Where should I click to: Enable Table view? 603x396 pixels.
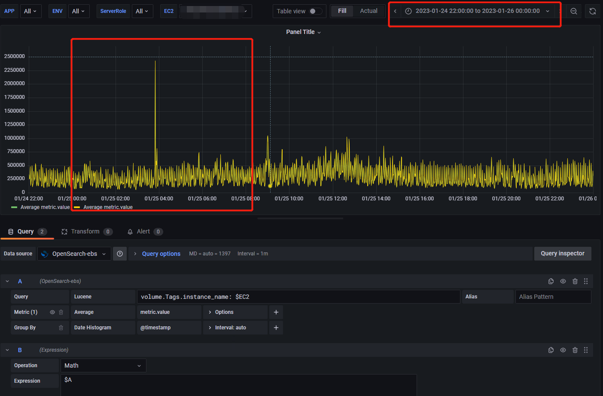click(314, 11)
